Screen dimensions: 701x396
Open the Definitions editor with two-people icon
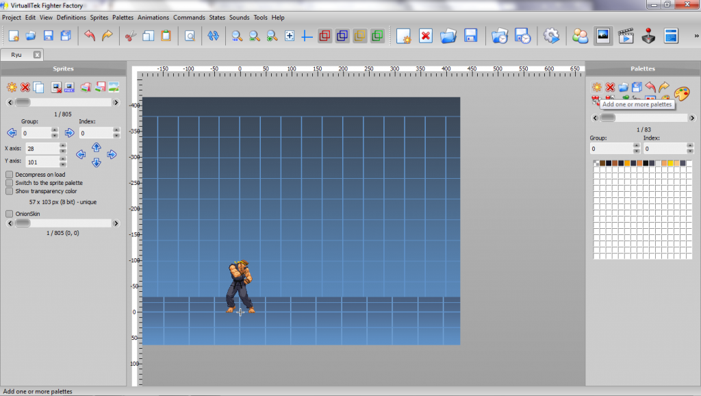580,36
